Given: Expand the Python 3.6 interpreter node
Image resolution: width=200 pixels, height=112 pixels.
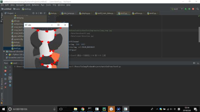Looking at the screenshot, I should [6, 55].
